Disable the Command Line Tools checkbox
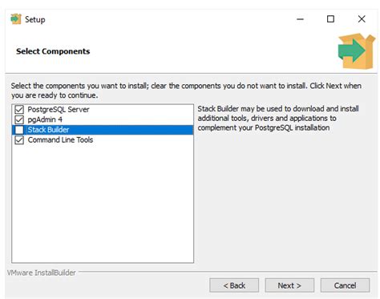 tap(19, 140)
